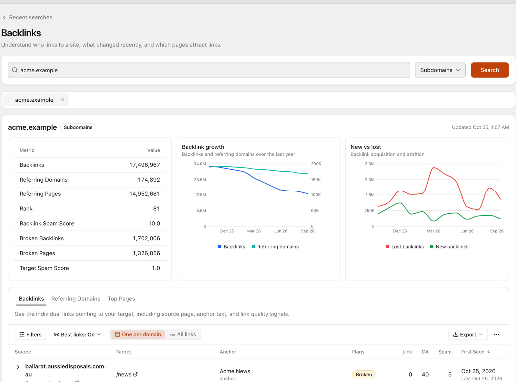Sort by First Seen using the arrow icon
The image size is (516, 382).
click(x=489, y=352)
